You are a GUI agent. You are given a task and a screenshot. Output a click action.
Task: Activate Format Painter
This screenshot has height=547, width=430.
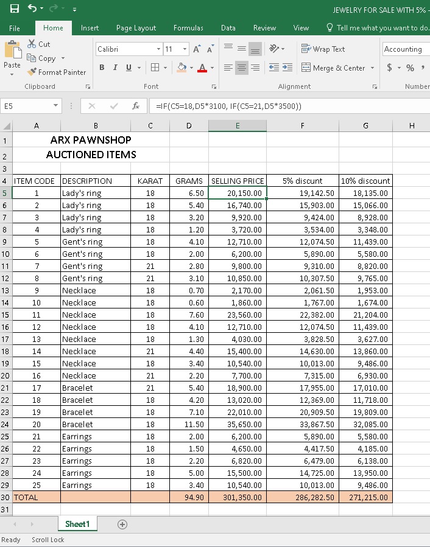coord(57,72)
